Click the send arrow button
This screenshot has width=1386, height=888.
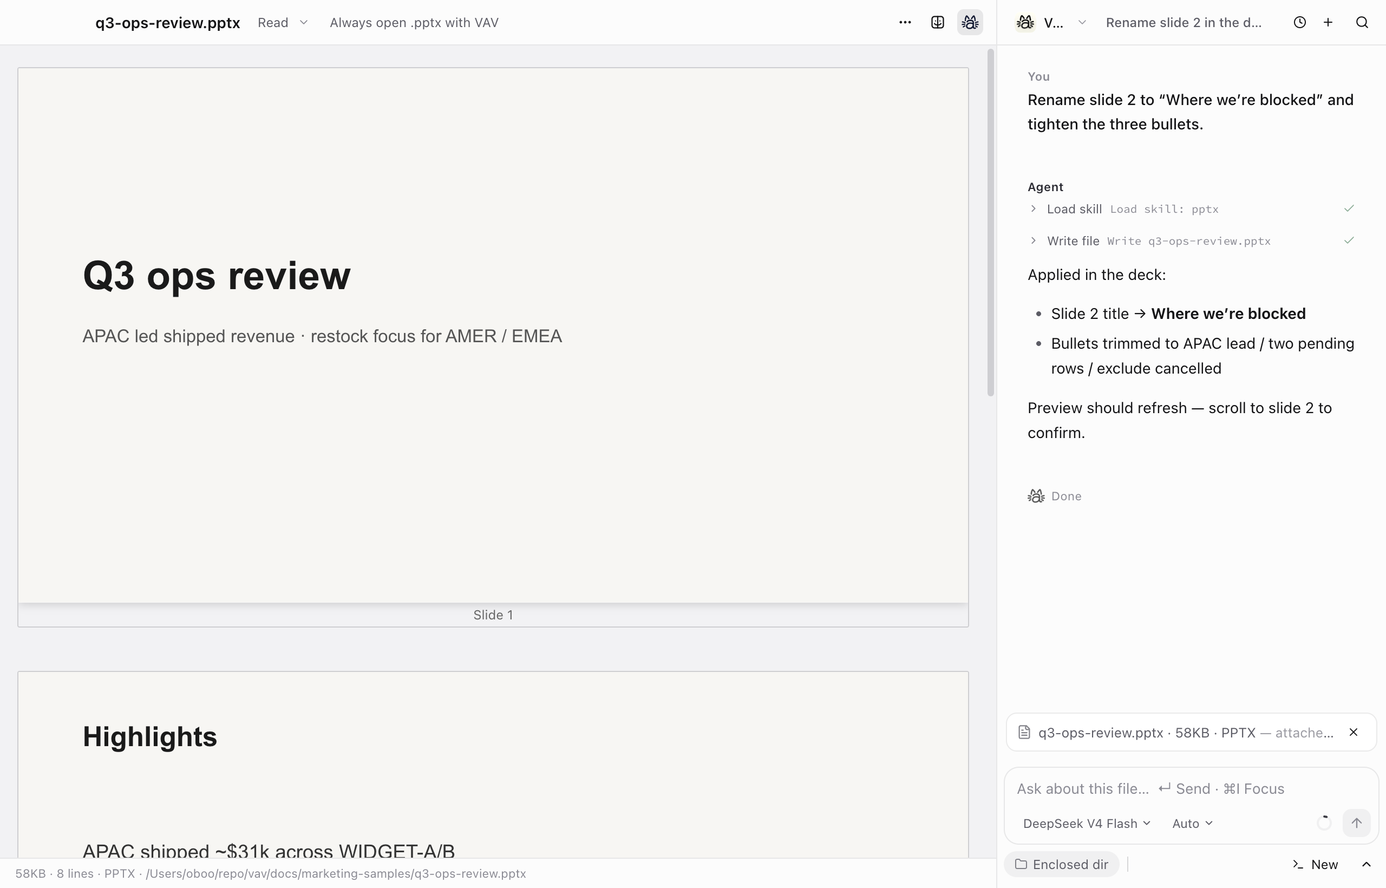1356,823
